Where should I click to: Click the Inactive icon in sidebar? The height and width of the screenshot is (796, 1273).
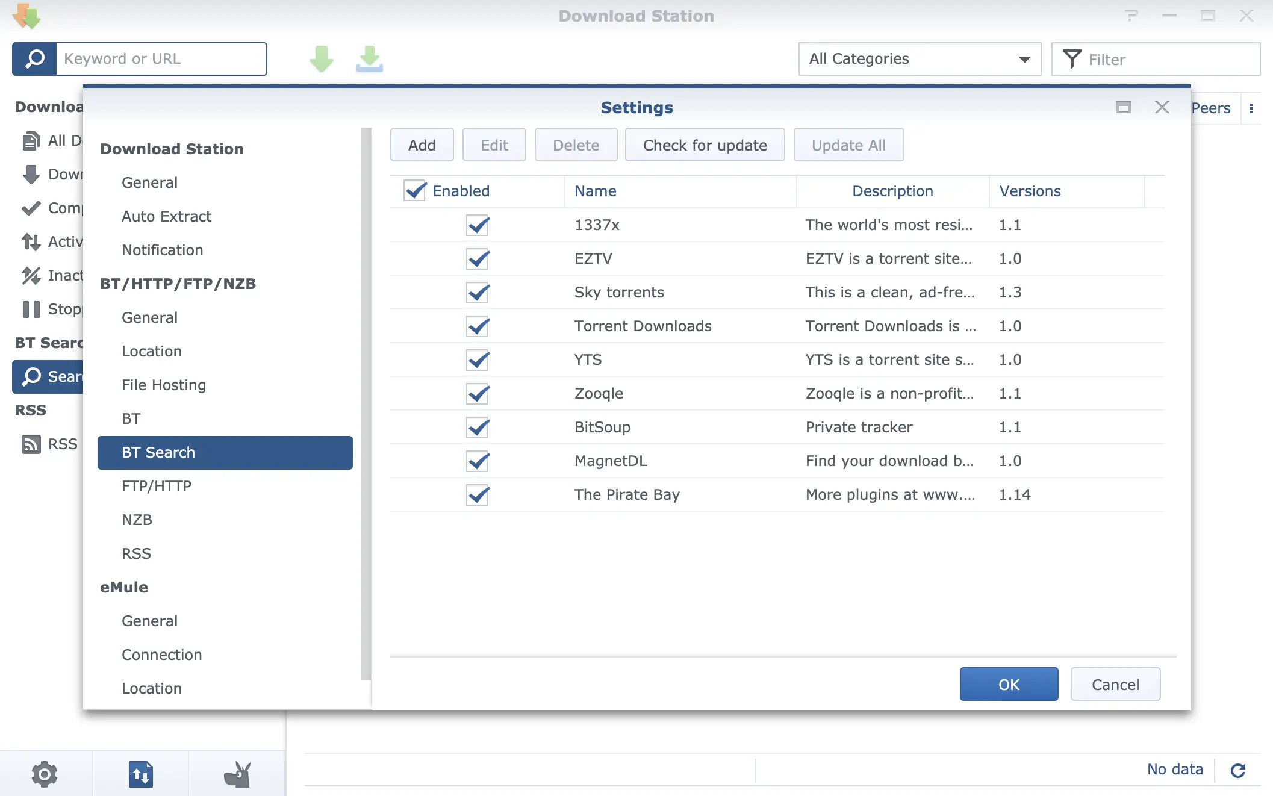point(31,276)
